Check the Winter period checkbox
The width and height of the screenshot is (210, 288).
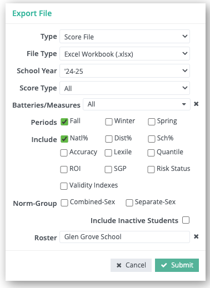[x=109, y=122]
